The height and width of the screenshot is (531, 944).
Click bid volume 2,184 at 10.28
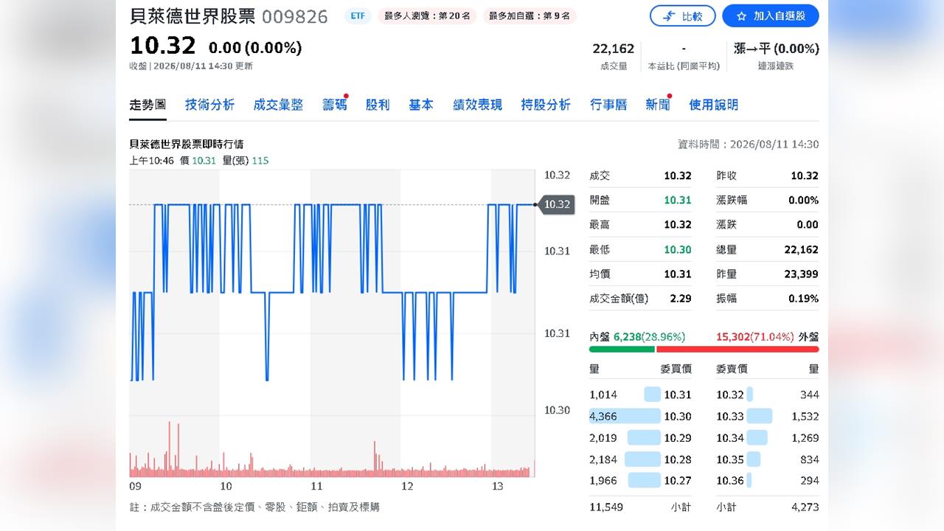[x=603, y=459]
